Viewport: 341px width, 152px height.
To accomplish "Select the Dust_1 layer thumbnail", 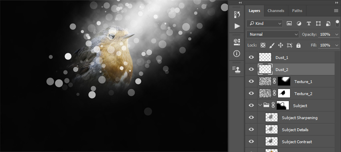I will point(265,57).
